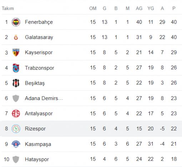Screen dimensions: 182x167
Task: Click the Rizespor club emblem
Action: tap(16, 129)
